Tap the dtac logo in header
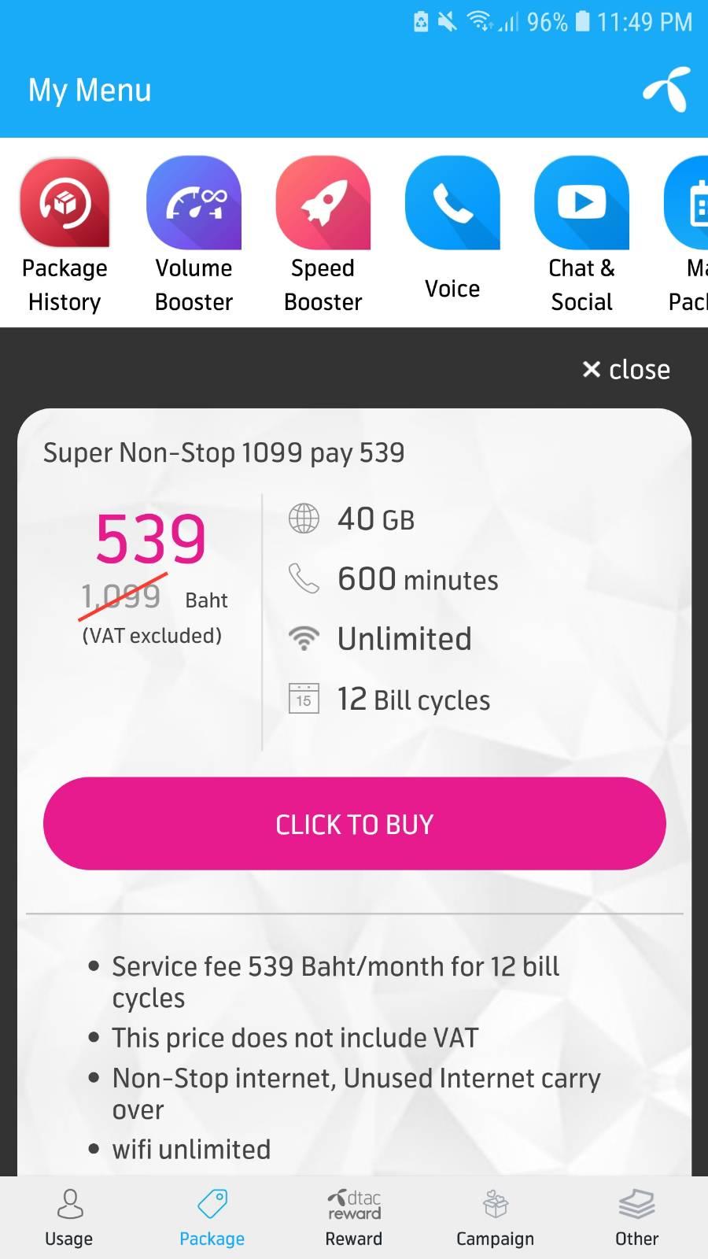Viewport: 708px width, 1259px height. (666, 89)
